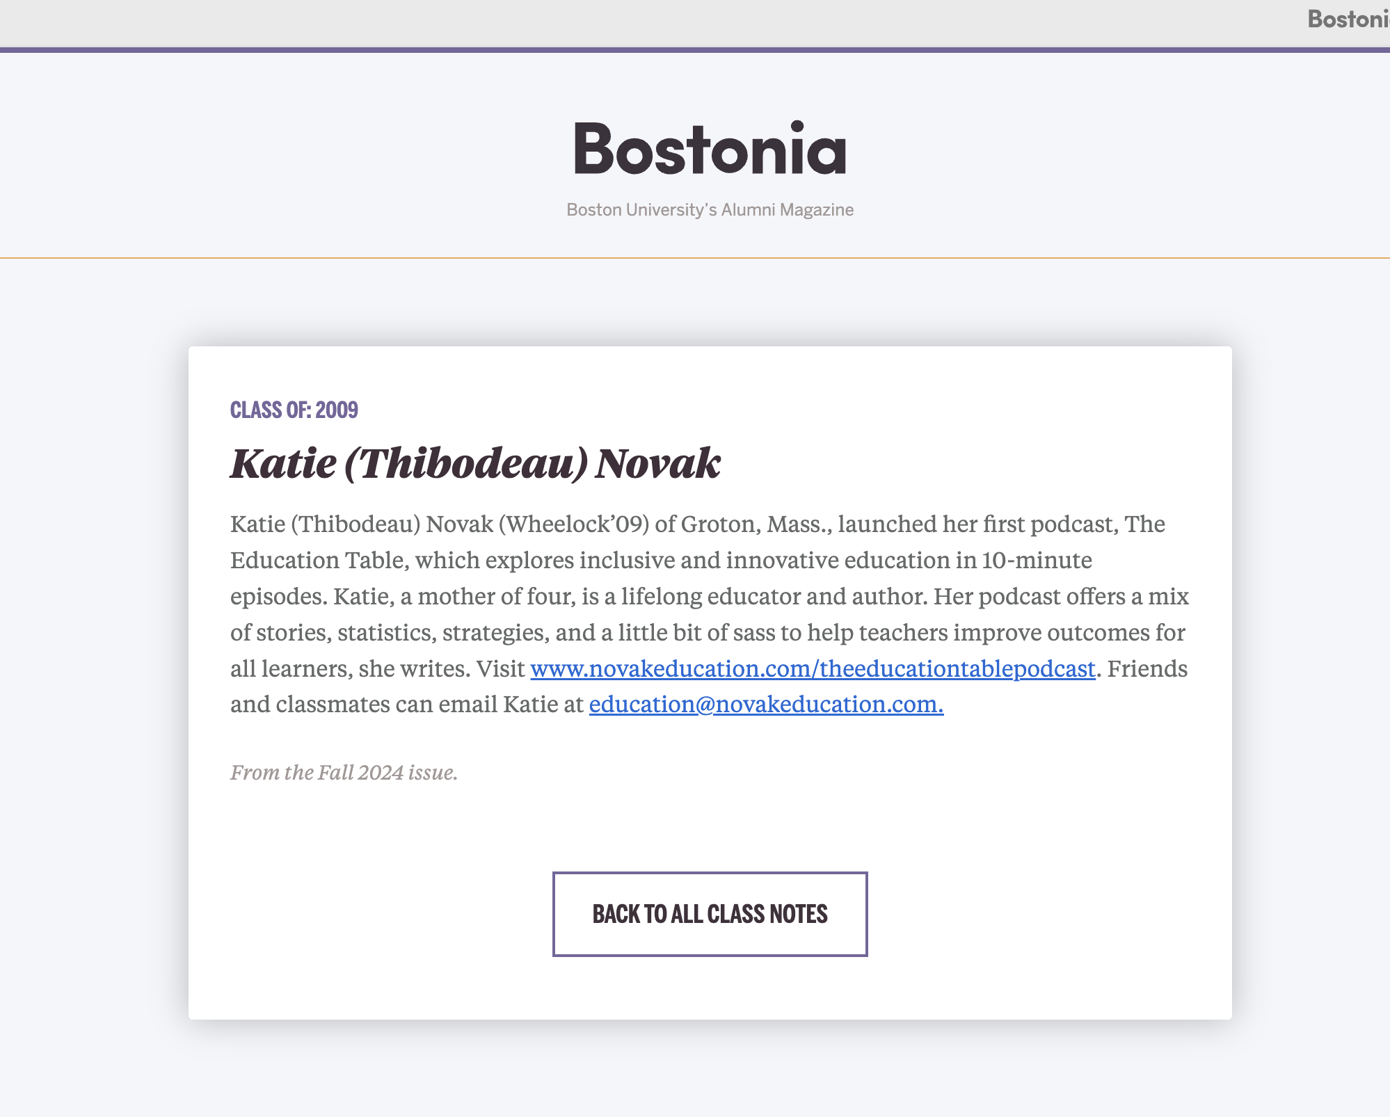This screenshot has height=1117, width=1390.
Task: Click the word Friends after podcast link
Action: click(x=1147, y=668)
